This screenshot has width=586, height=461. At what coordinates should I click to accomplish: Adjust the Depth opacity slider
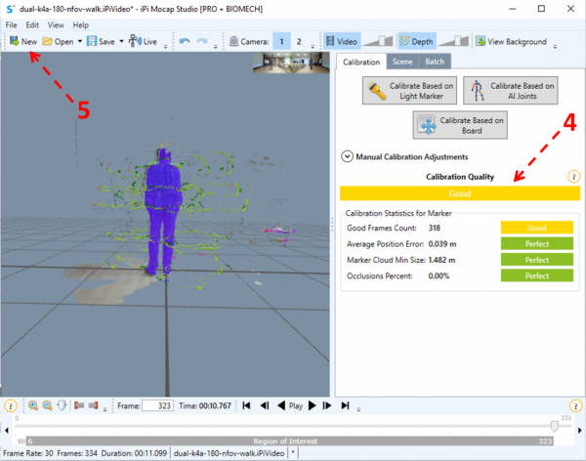point(454,41)
